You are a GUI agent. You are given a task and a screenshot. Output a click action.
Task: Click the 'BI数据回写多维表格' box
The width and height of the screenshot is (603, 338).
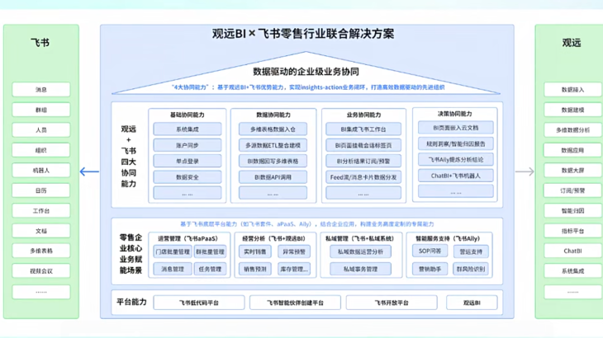click(273, 161)
